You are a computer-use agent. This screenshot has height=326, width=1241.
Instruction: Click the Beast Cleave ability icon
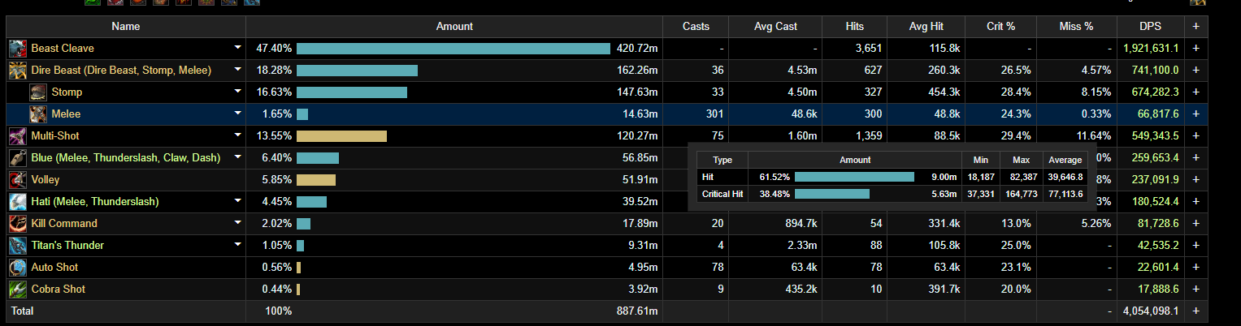[17, 49]
